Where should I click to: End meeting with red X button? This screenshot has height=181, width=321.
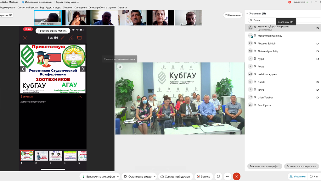[x=236, y=177]
